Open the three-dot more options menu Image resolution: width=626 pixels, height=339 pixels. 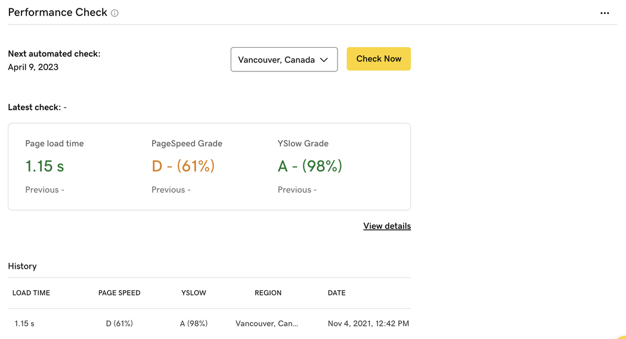click(605, 13)
